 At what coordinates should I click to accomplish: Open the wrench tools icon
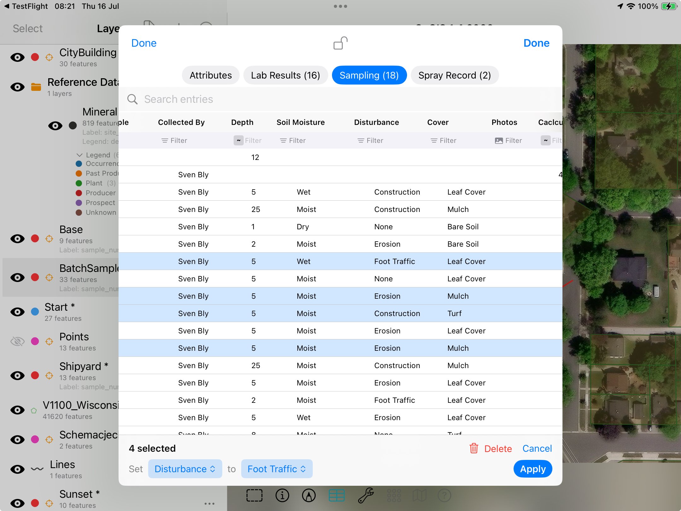(x=366, y=495)
